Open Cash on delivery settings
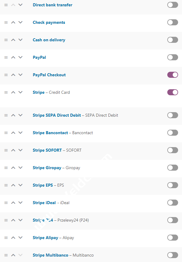The height and width of the screenshot is (262, 182). (49, 40)
